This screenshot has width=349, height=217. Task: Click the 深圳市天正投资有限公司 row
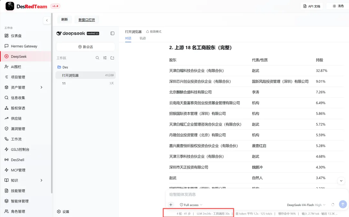[256, 167]
